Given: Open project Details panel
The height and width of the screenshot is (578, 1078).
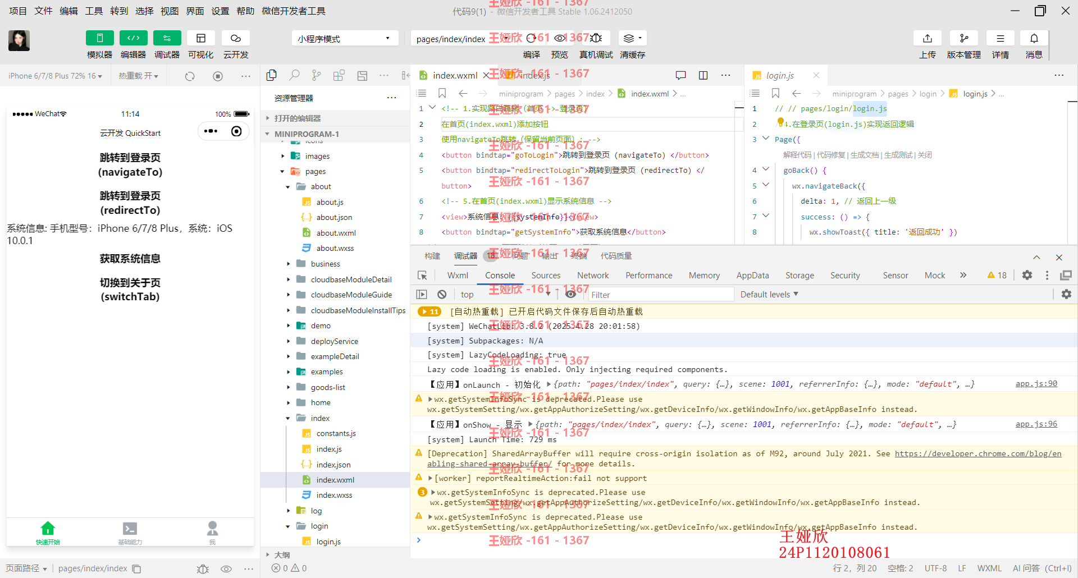Looking at the screenshot, I should 1001,38.
